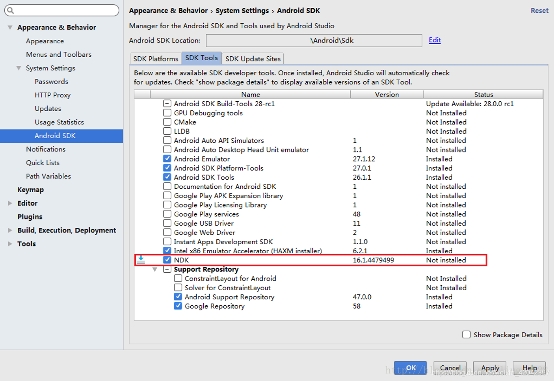Select the SDK Tools tab

pyautogui.click(x=202, y=58)
